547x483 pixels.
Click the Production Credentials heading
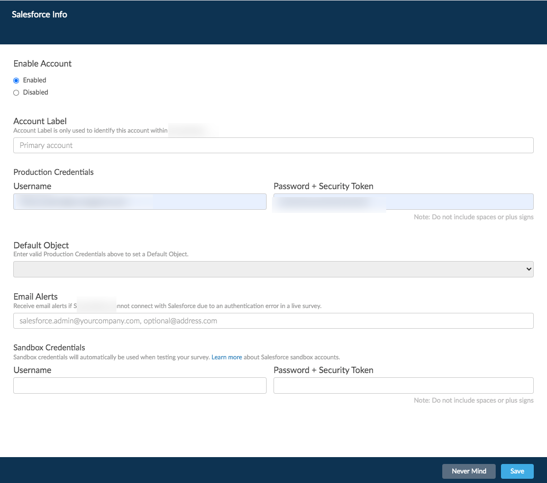click(53, 172)
